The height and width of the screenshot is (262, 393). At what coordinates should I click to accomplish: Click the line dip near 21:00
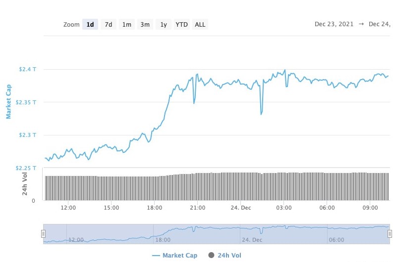pos(194,103)
